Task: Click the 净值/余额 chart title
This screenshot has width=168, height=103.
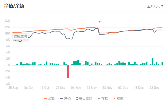Action: (x=14, y=6)
